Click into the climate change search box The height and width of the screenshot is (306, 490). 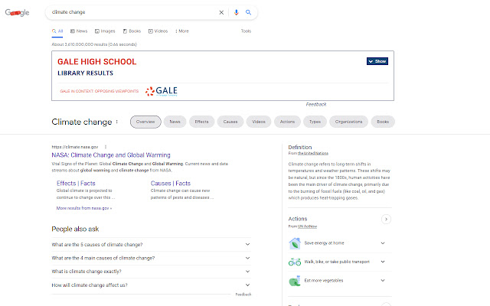pos(130,12)
